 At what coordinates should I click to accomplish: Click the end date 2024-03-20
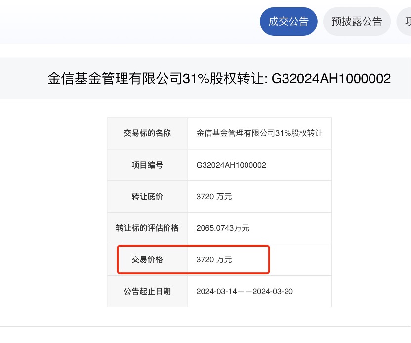(x=273, y=291)
